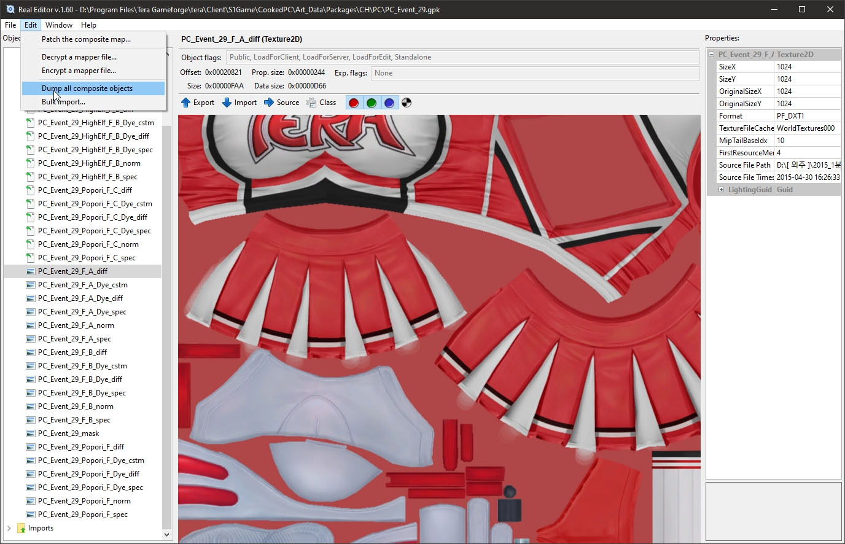Collapse the PC_Event_29_F_A Texture2D property group

click(x=712, y=55)
